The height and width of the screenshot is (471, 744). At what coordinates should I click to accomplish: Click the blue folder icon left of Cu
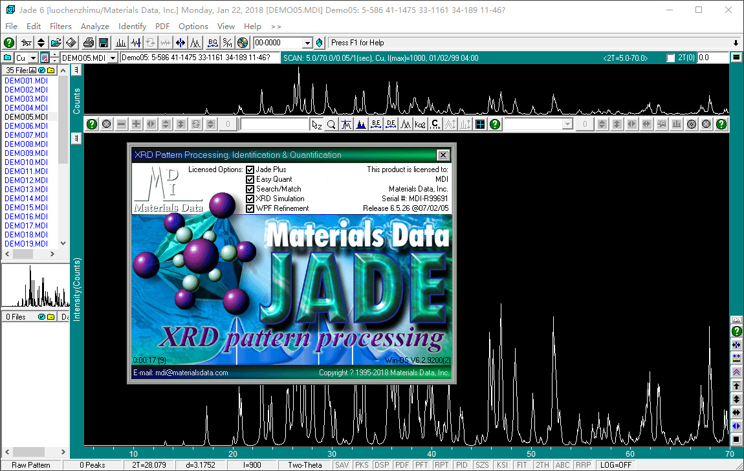(x=8, y=58)
